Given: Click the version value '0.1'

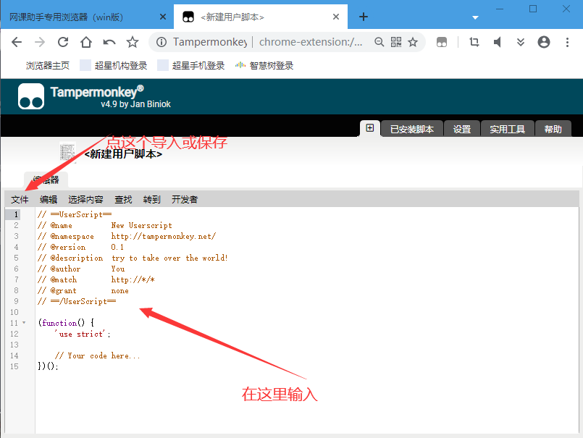Looking at the screenshot, I should pyautogui.click(x=117, y=247).
